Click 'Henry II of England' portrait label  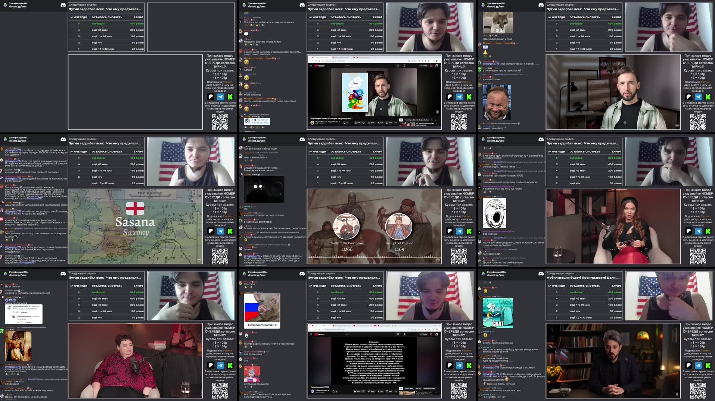[400, 243]
